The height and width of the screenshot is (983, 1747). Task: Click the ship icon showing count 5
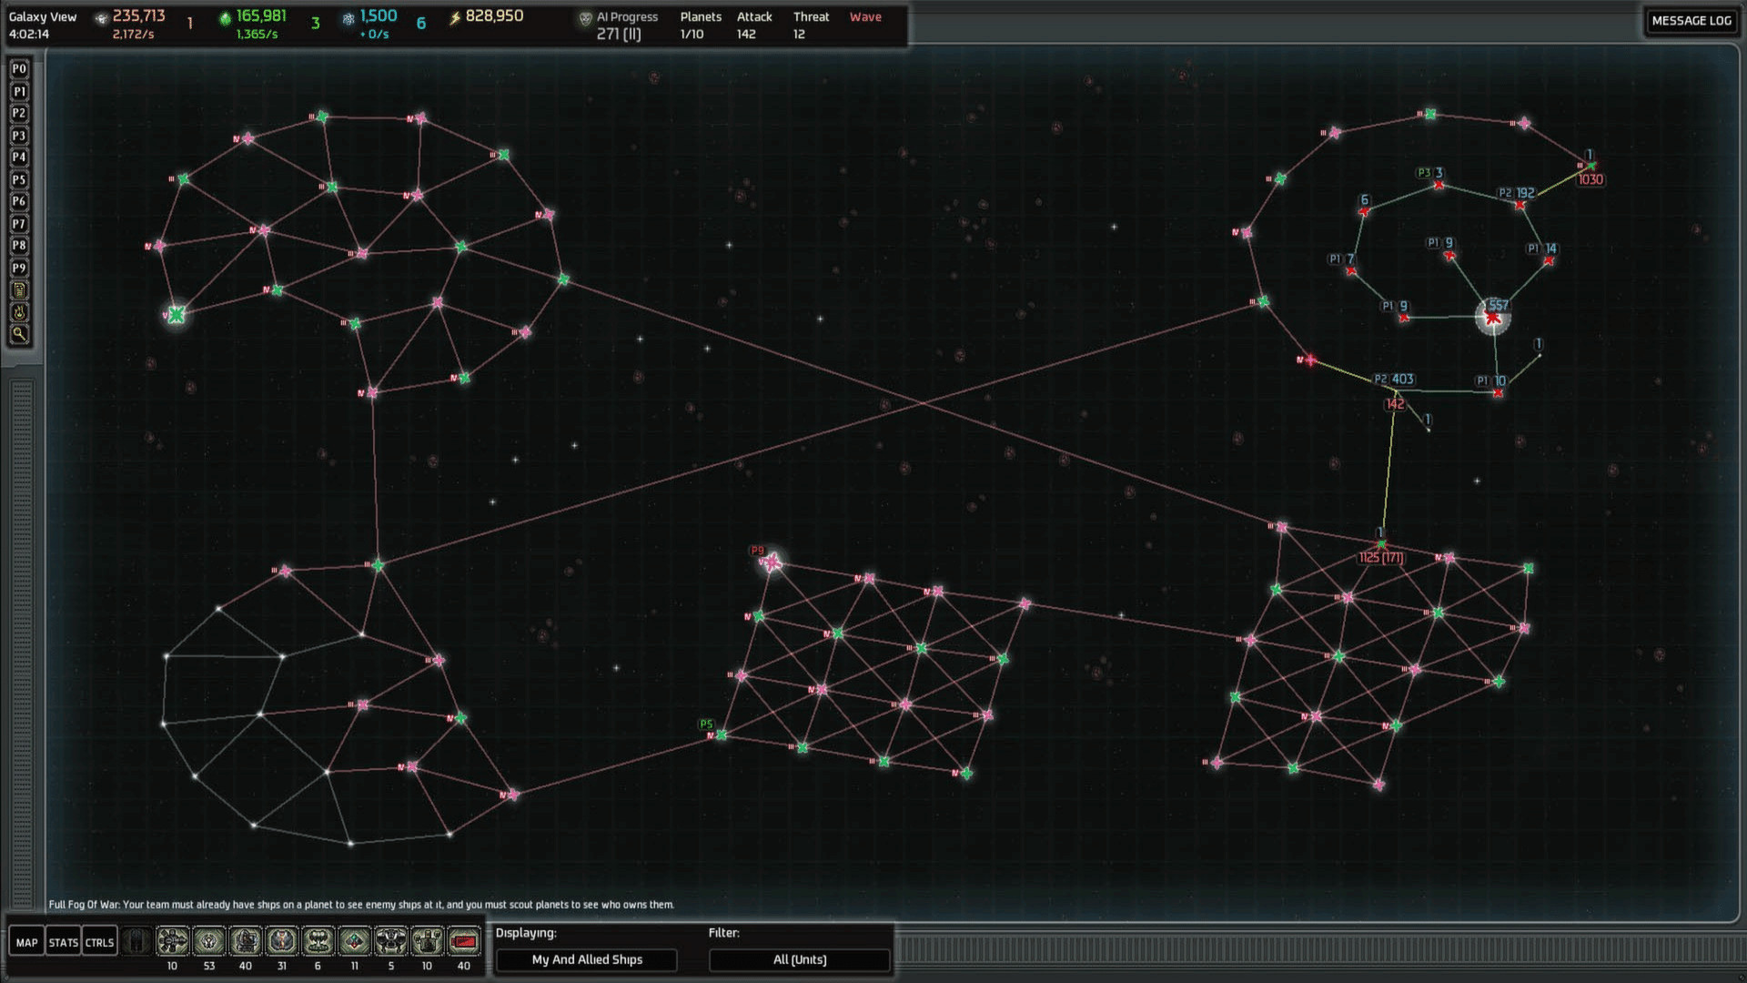(x=391, y=940)
